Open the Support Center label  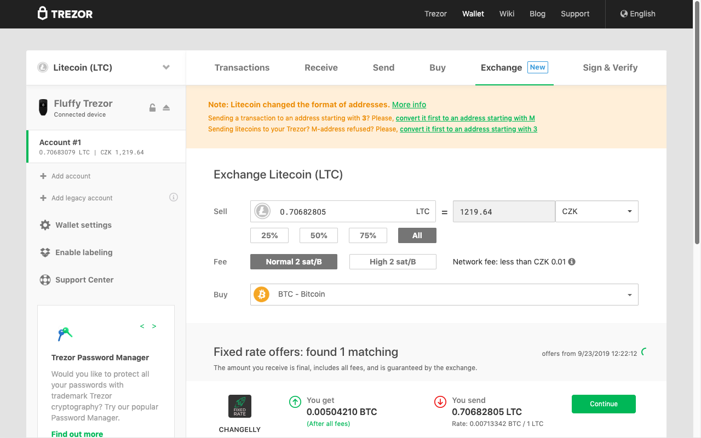[84, 280]
